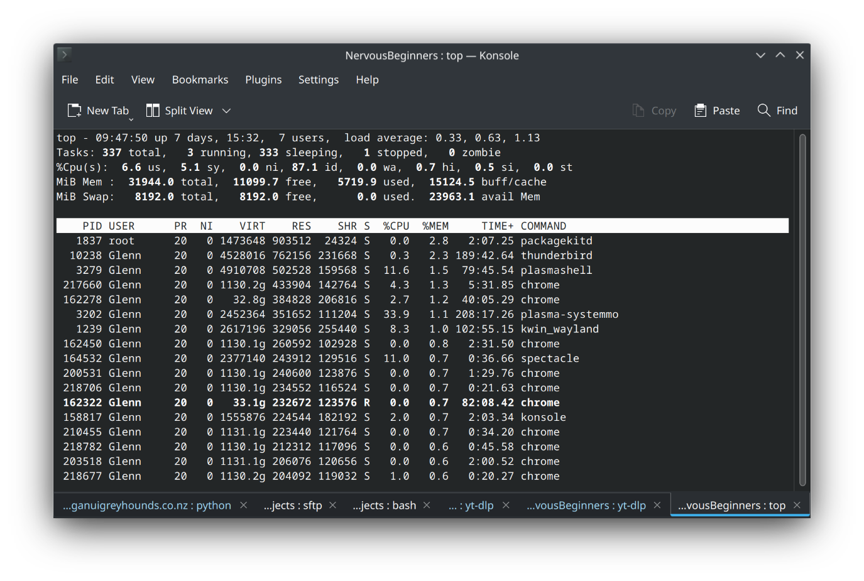Expand the New Tab dropdown arrow

click(x=131, y=119)
